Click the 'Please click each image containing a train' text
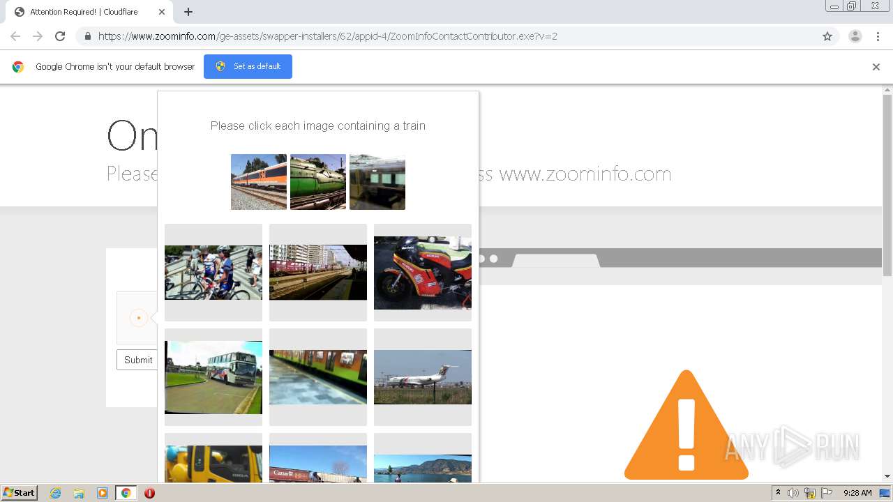Viewport: 893px width, 502px height. click(x=318, y=125)
